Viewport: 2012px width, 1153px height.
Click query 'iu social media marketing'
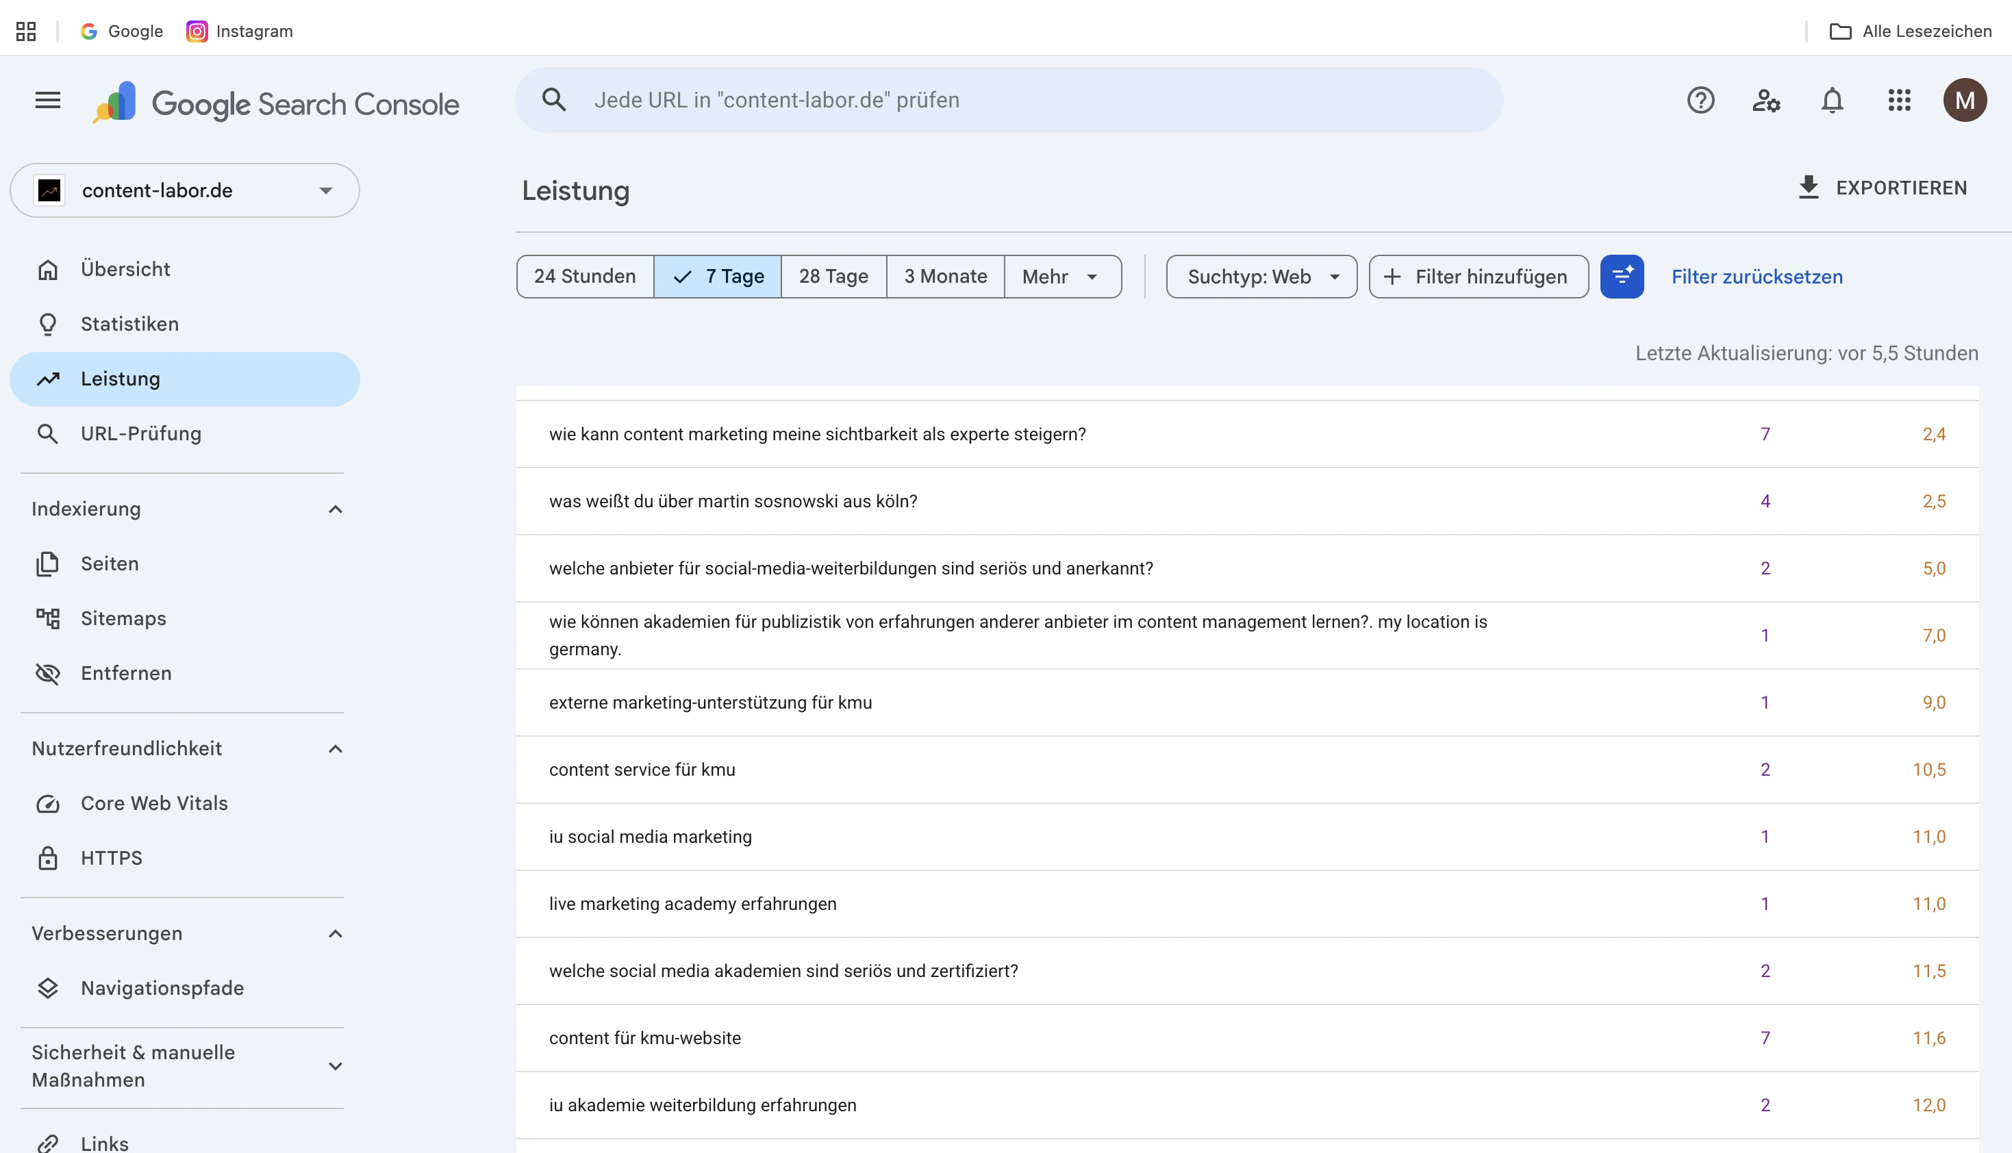tap(650, 837)
